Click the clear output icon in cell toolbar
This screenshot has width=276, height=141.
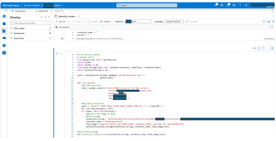point(259,48)
